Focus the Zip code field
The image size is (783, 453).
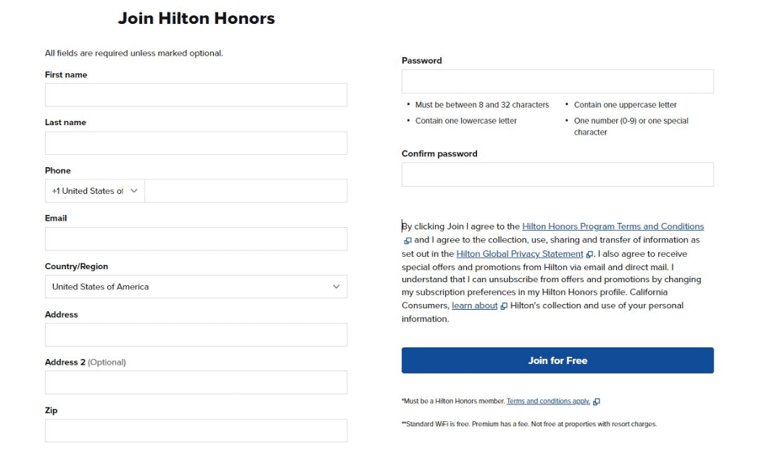pos(196,430)
